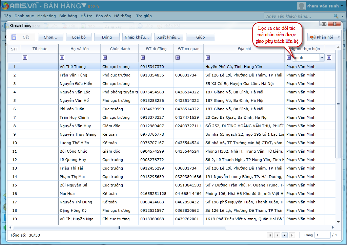Image resolution: width=347 pixels, height=245 pixels.
Task: Click the search magnifier icon in the top bar
Action: click(335, 16)
